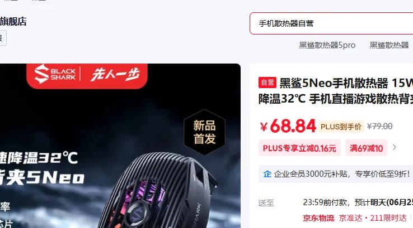The image size is (413, 228).
Task: Focus the search box containing 手机散热器自营
Action: coord(331,23)
